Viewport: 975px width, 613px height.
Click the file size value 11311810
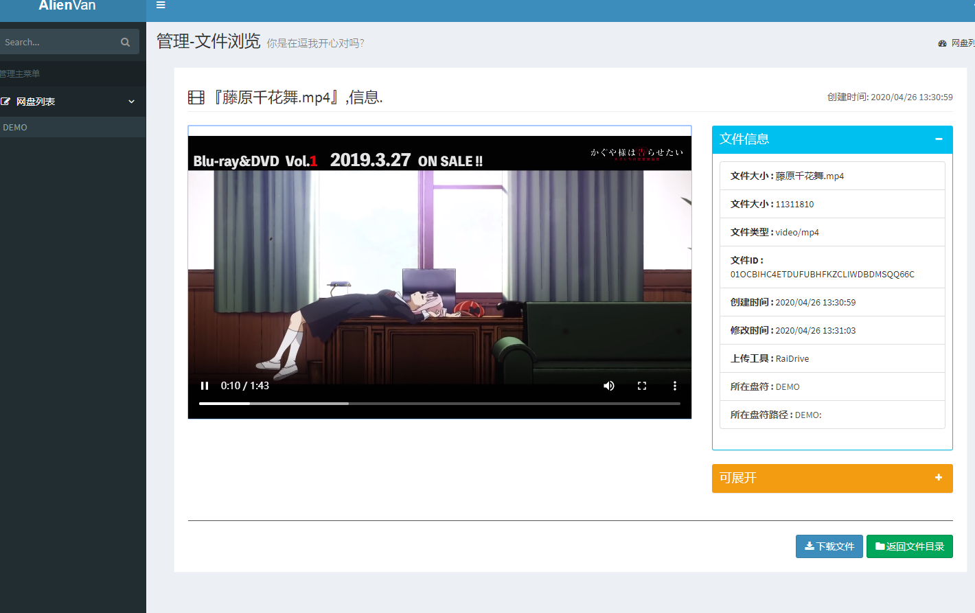click(794, 204)
